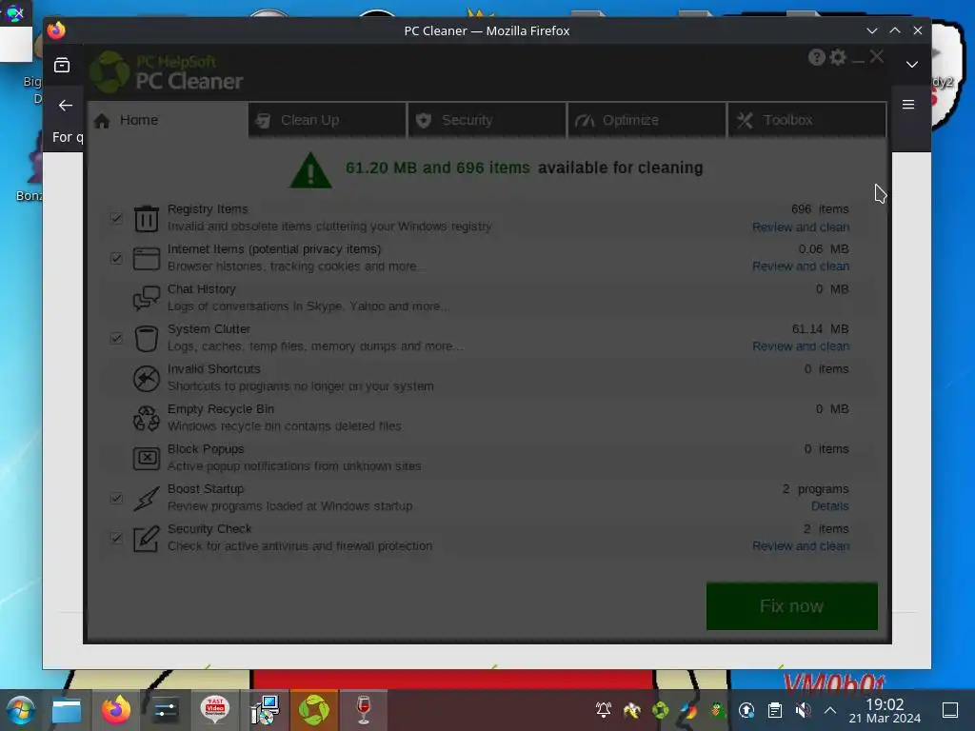Click the Chat History row title

pos(202,289)
